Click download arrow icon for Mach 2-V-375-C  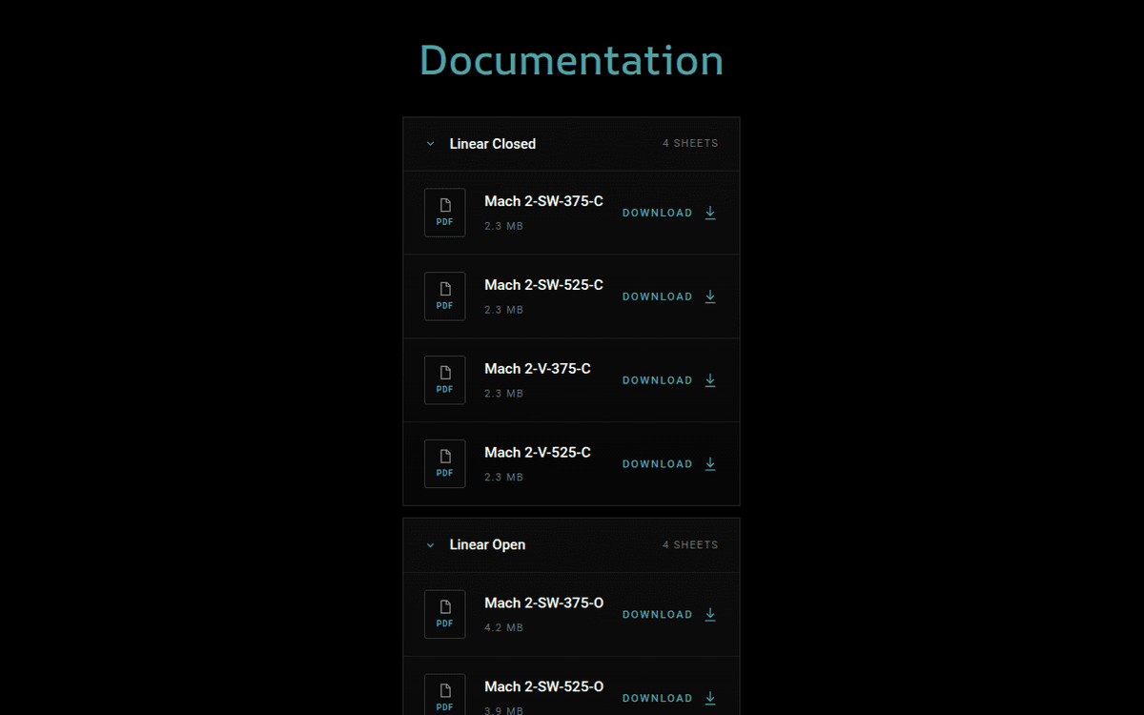point(710,380)
